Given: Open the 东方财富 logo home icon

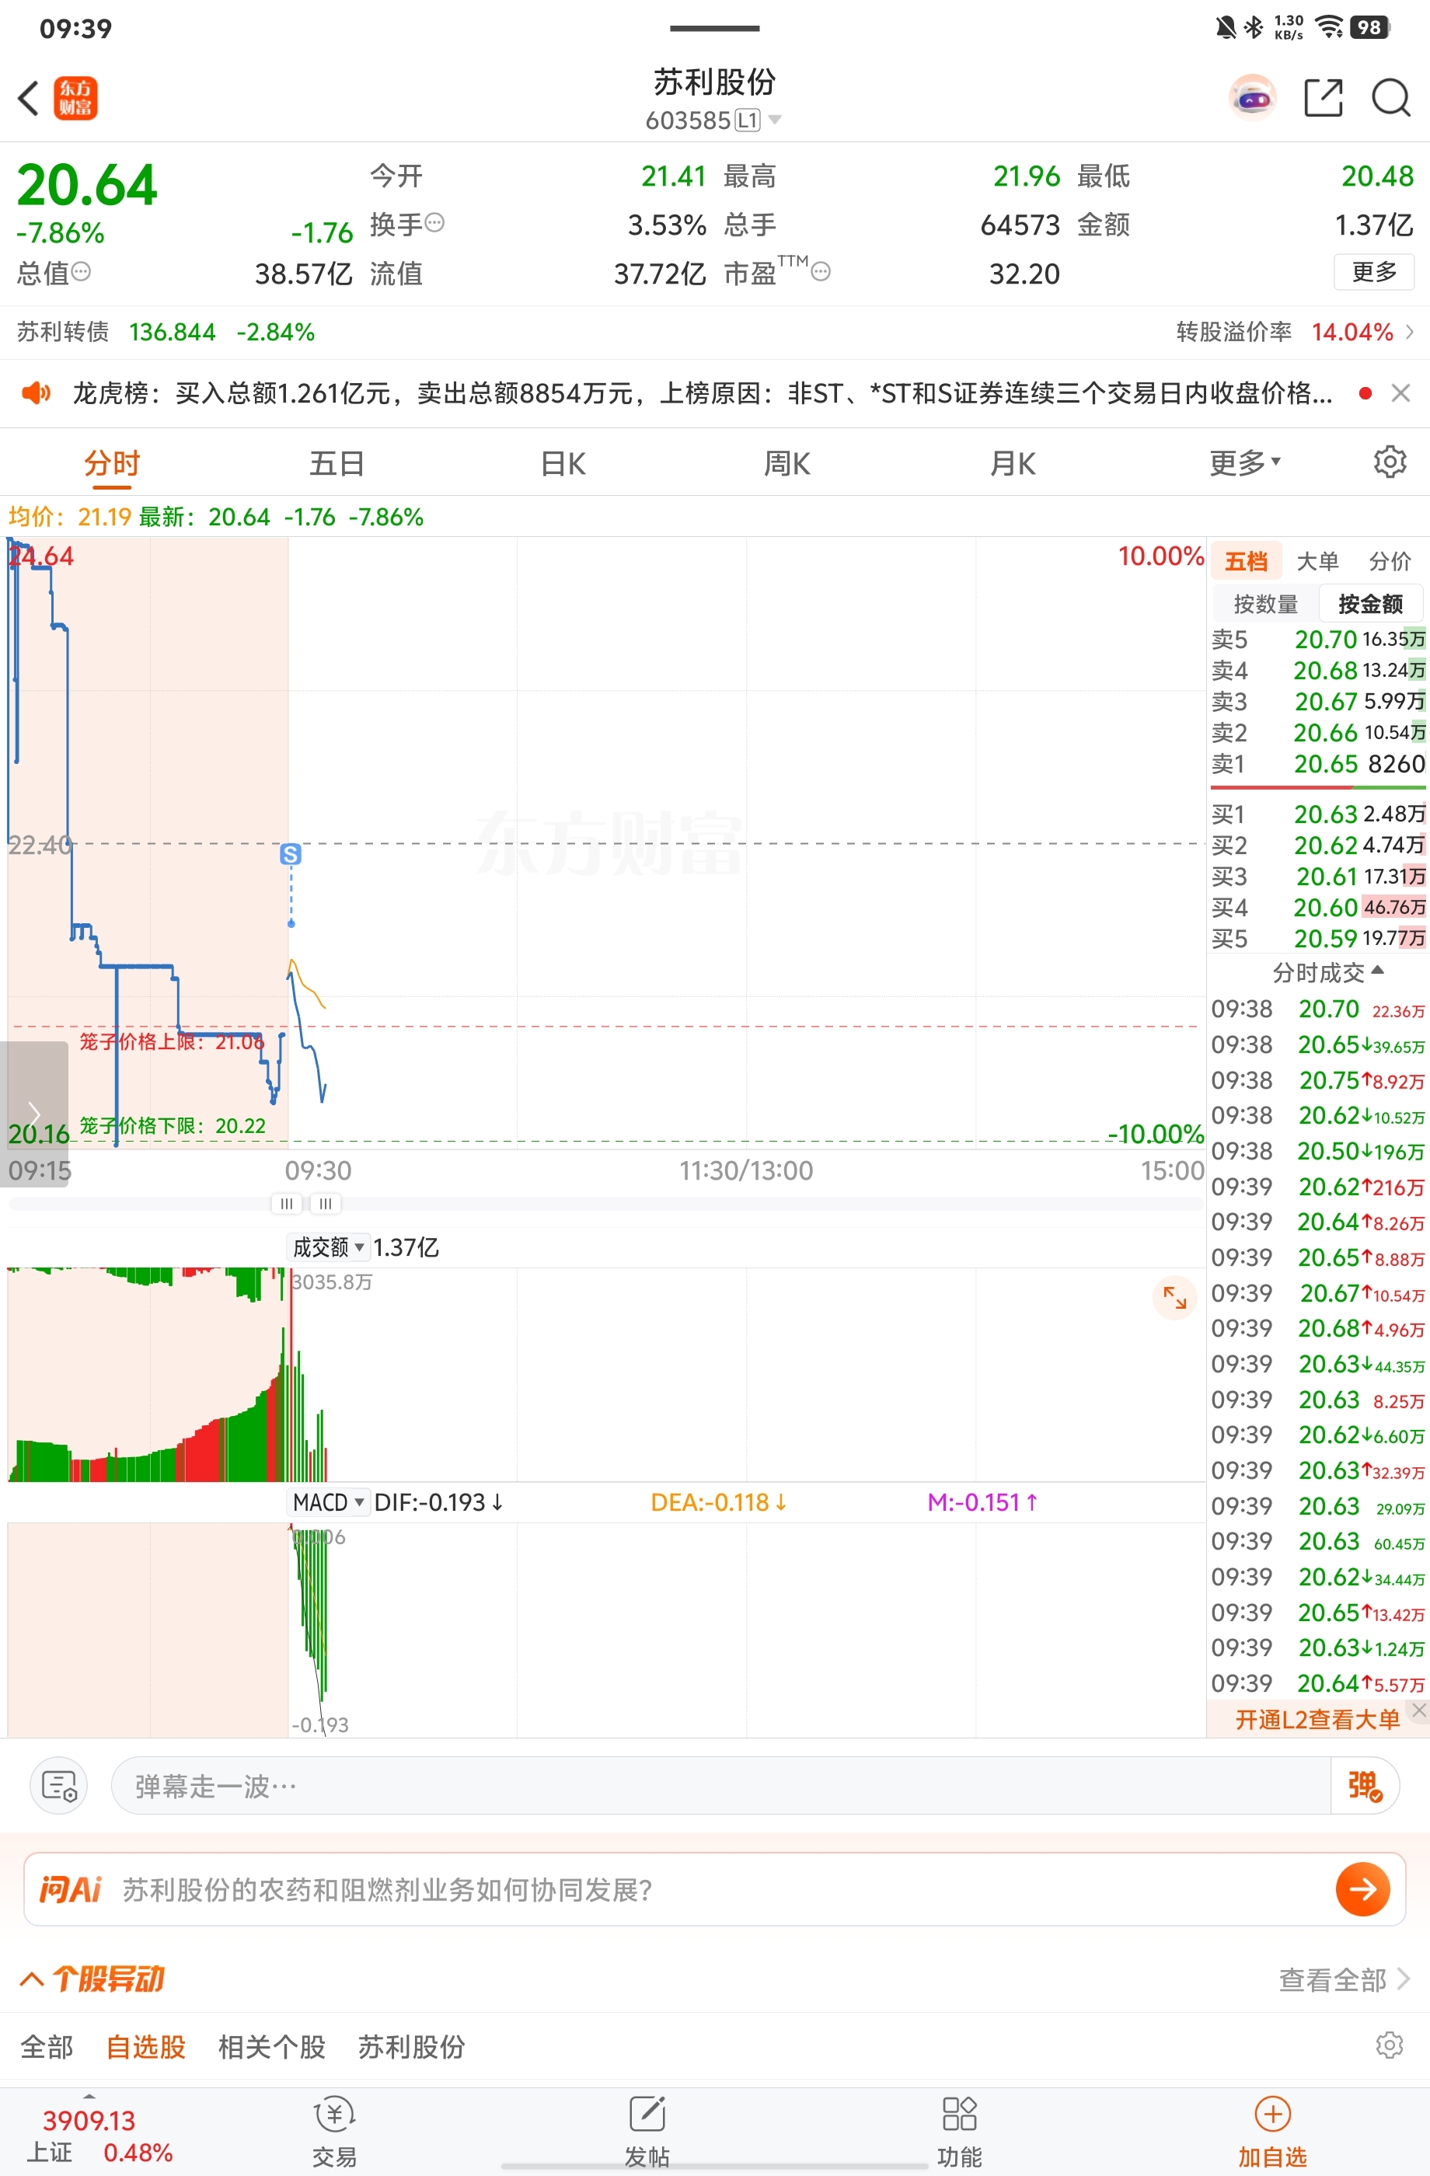Looking at the screenshot, I should [76, 98].
